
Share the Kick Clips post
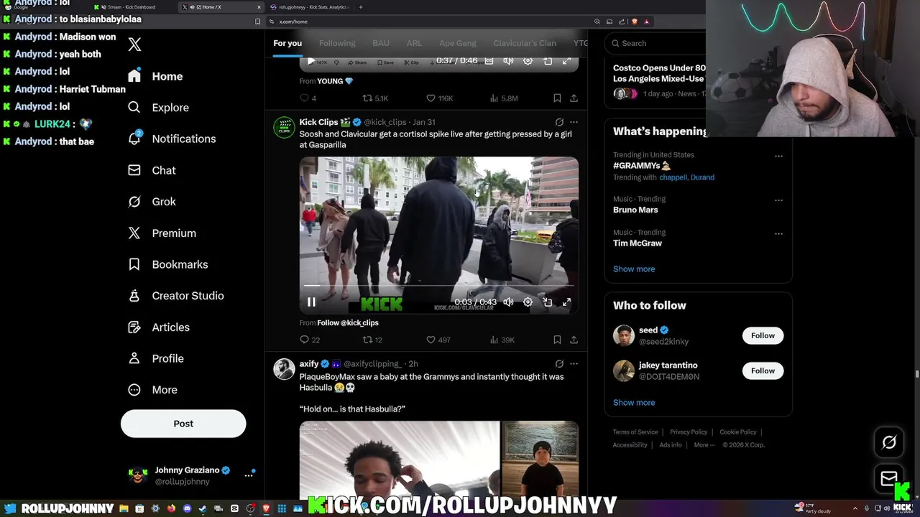[x=574, y=340]
